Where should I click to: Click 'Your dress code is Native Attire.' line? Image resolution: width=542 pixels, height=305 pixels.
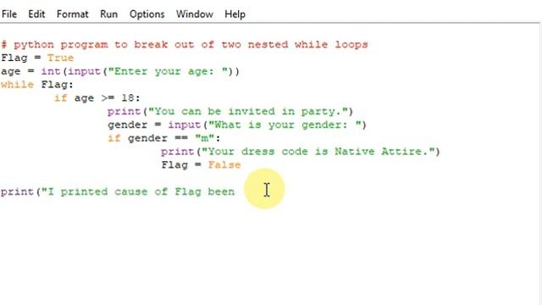pyautogui.click(x=301, y=152)
